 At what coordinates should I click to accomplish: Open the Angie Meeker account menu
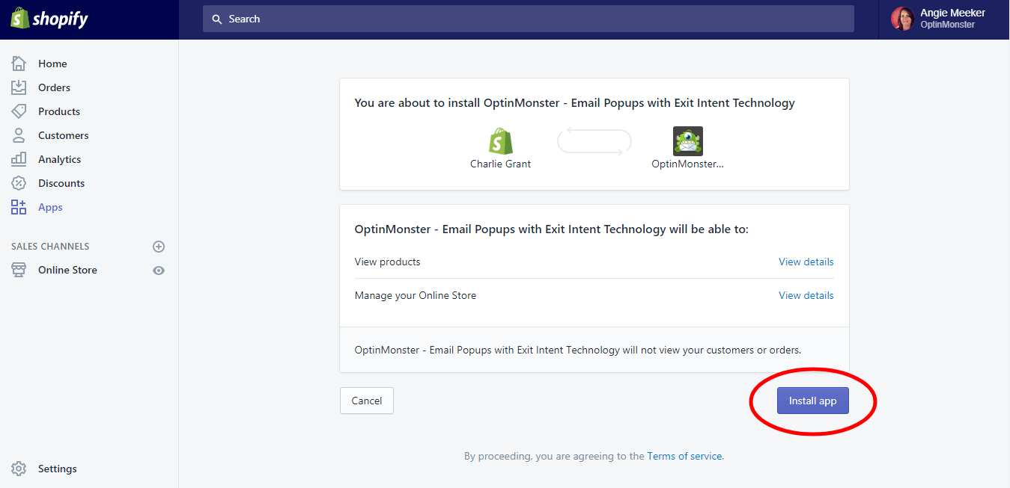pos(943,19)
